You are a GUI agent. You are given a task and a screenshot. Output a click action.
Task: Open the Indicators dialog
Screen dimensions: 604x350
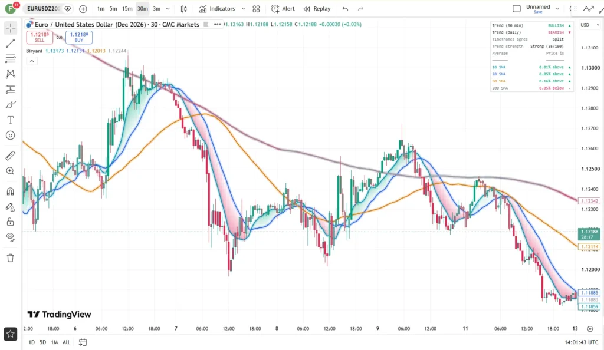pyautogui.click(x=217, y=9)
